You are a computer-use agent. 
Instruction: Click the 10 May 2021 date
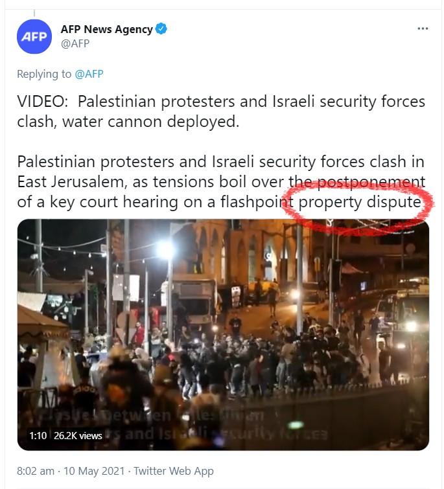(x=94, y=471)
